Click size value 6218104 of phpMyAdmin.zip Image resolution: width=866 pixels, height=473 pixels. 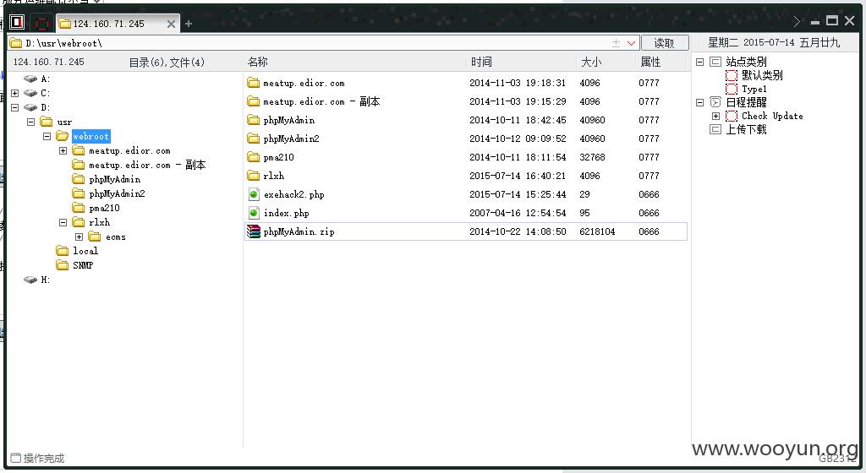[597, 231]
